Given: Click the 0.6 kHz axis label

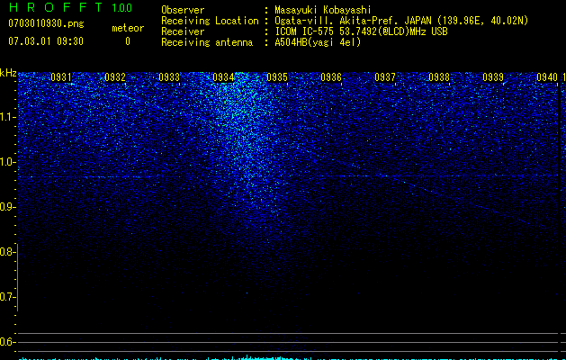Looking at the screenshot, I should pyautogui.click(x=7, y=342).
